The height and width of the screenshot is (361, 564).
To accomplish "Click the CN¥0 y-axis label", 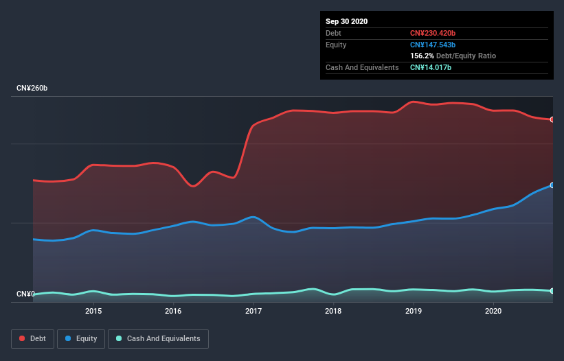I will coord(25,294).
